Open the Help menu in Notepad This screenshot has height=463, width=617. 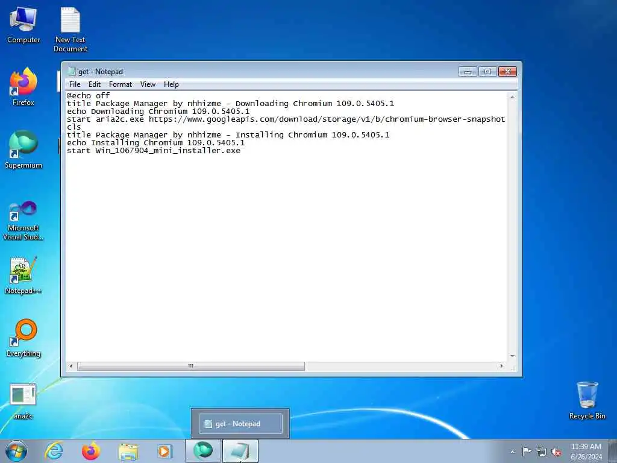[x=171, y=84]
